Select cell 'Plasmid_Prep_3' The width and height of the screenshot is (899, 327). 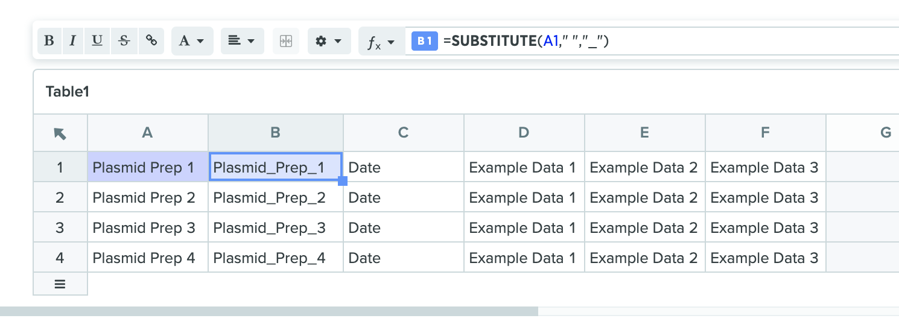[276, 227]
